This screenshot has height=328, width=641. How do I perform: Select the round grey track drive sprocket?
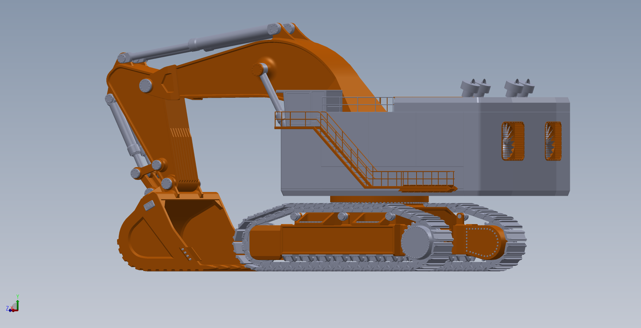click(x=417, y=242)
